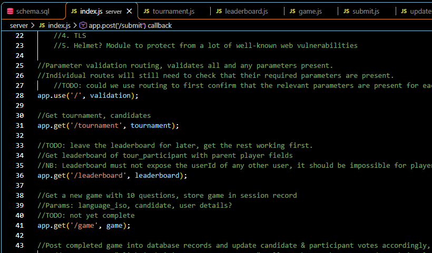Viewport: 432px width, 253px height.
Task: Click '//Params: language_iso' comment line
Action: (135, 206)
